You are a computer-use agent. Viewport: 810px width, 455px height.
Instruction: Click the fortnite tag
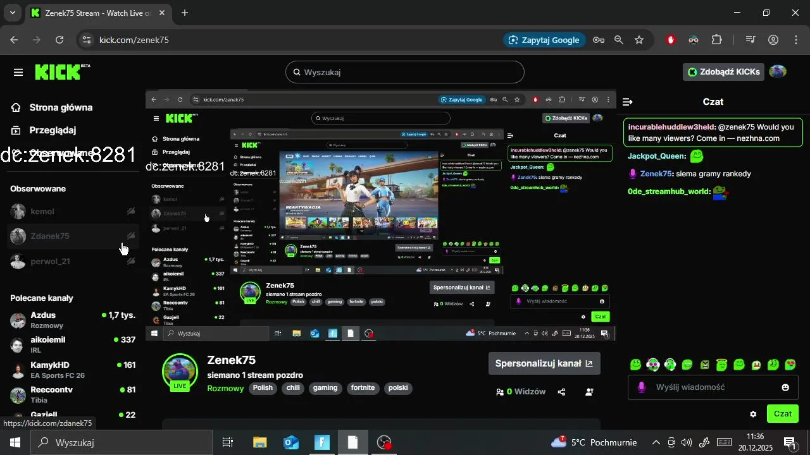click(363, 388)
